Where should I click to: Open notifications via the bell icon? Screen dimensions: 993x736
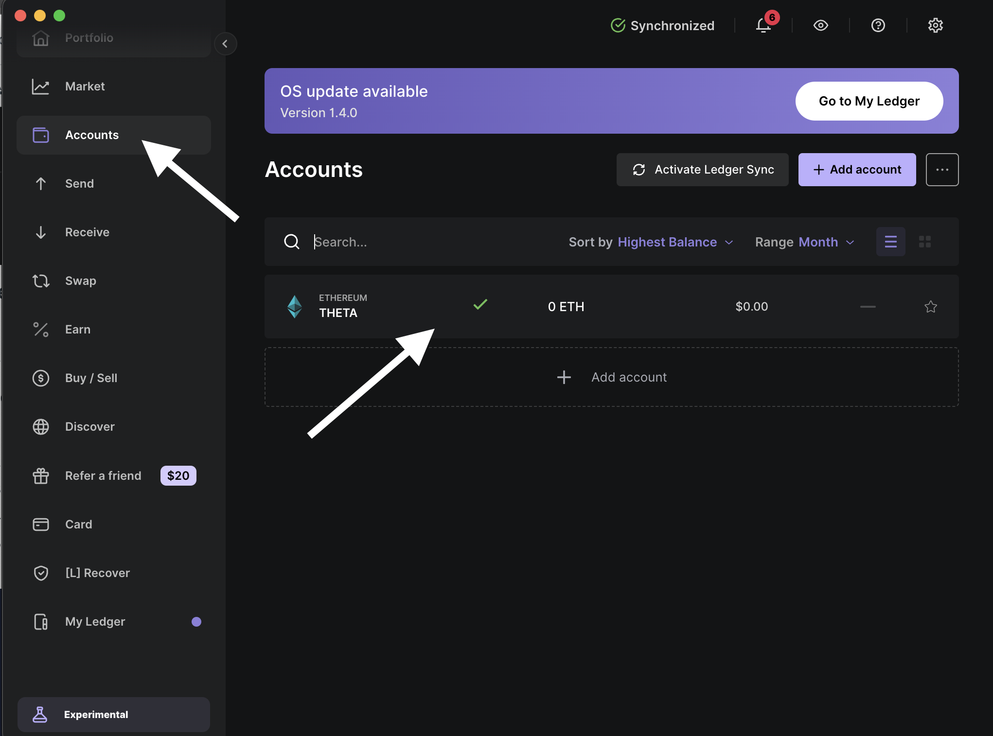pos(762,25)
